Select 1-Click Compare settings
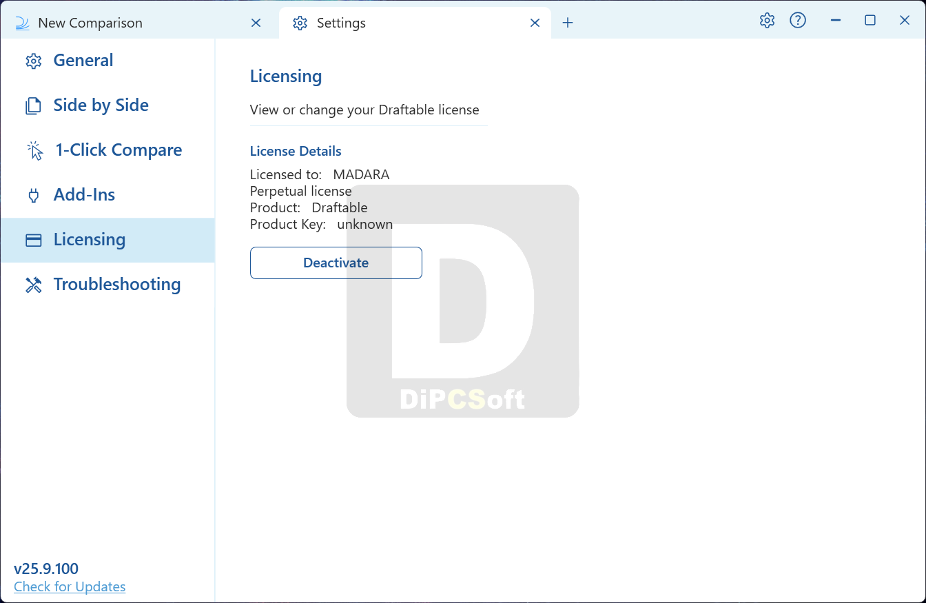 (107, 150)
